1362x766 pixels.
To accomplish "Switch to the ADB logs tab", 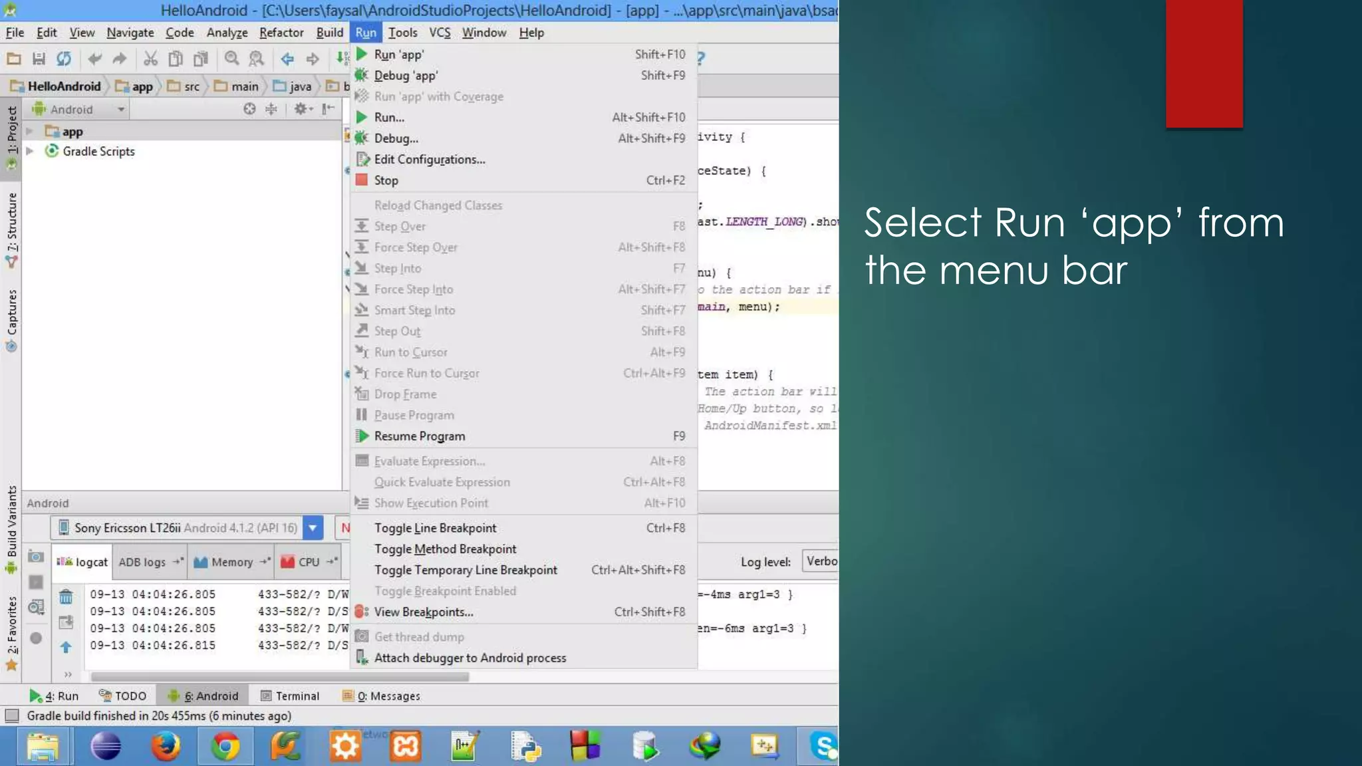I will click(150, 562).
